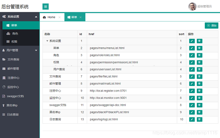Open 日志查询 in the sidebar

tap(20, 115)
